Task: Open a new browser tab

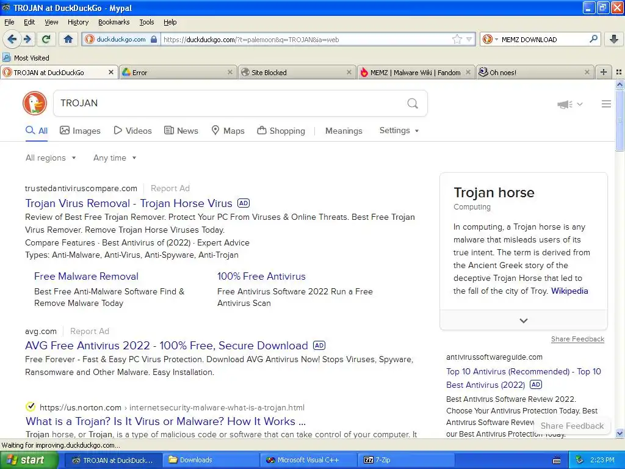Action: click(604, 72)
